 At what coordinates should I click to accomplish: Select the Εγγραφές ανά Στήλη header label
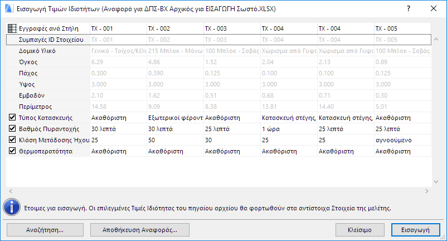(48, 28)
